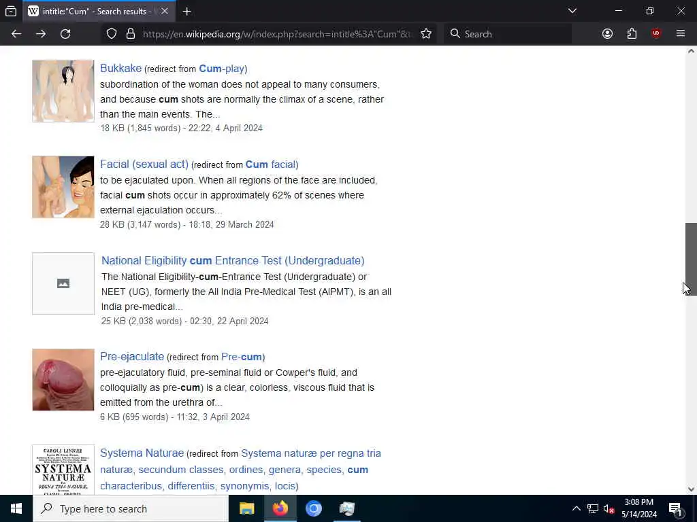Open the network tray icon
This screenshot has width=697, height=522.
point(593,508)
